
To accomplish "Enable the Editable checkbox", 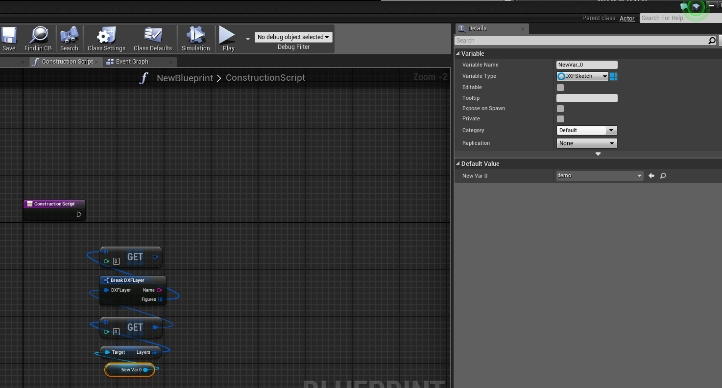I will (560, 88).
